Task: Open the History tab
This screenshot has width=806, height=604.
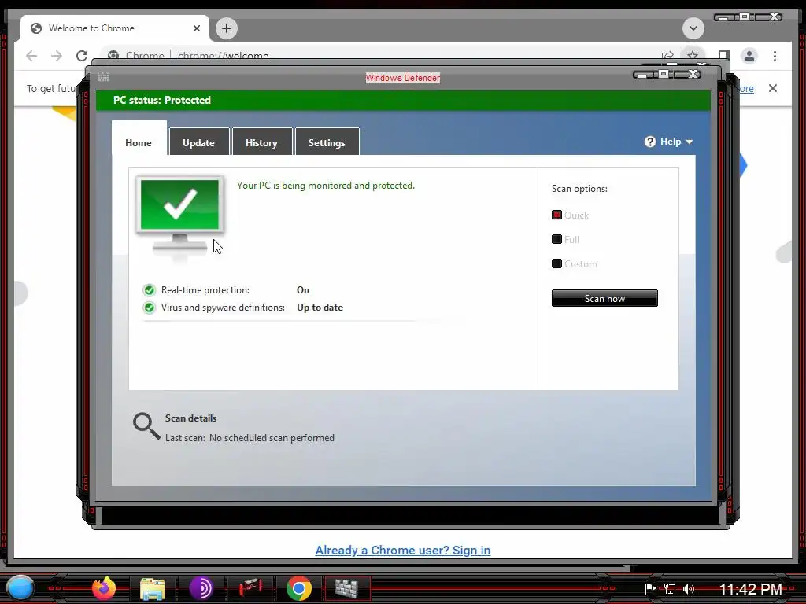Action: (x=261, y=142)
